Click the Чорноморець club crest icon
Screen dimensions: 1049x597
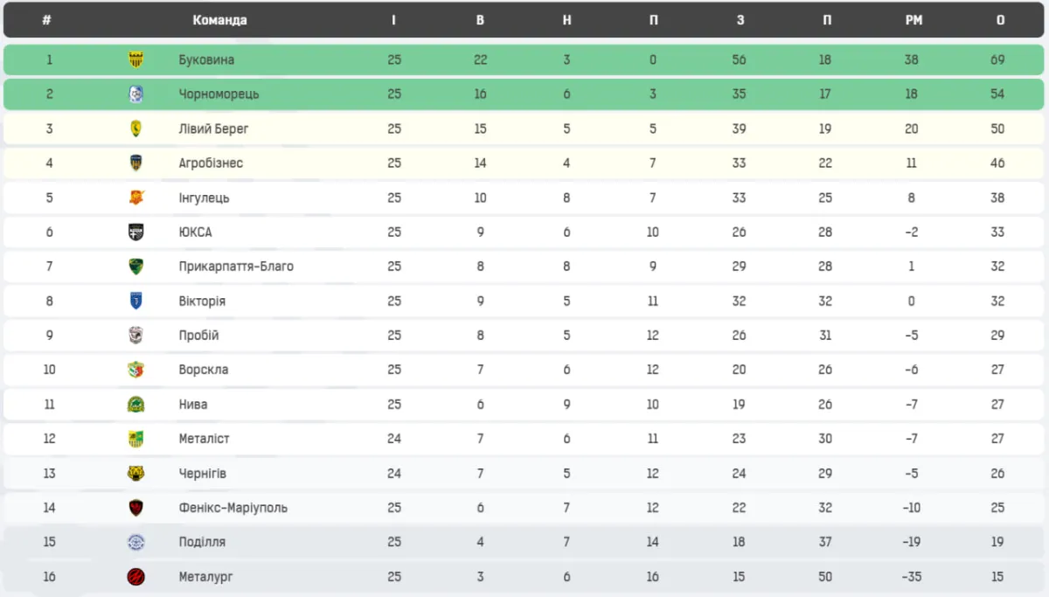tap(136, 94)
